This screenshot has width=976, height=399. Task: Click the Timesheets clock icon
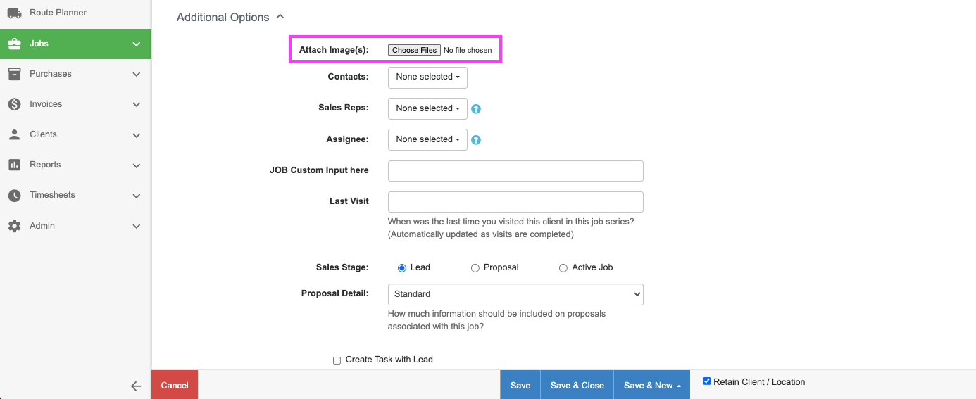pyautogui.click(x=14, y=195)
